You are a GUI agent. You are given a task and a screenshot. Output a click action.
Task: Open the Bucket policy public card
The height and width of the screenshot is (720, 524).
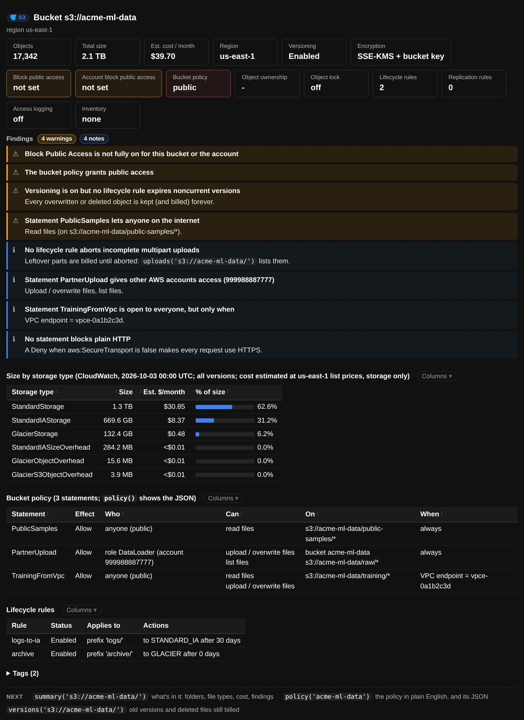[x=198, y=83]
